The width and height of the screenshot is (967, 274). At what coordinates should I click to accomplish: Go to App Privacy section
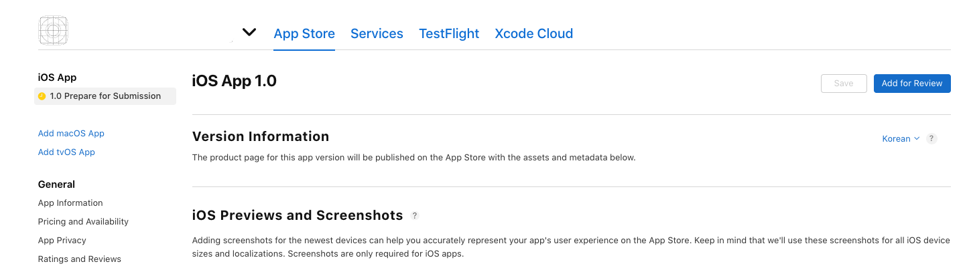[x=62, y=241]
